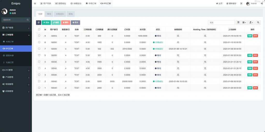Image resolution: width=265 pixels, height=132 pixels.
Task: Open the export dropdown button
Action: [x=251, y=23]
